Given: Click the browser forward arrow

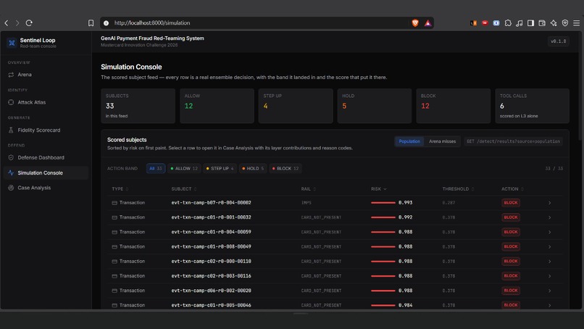Looking at the screenshot, I should coord(17,22).
